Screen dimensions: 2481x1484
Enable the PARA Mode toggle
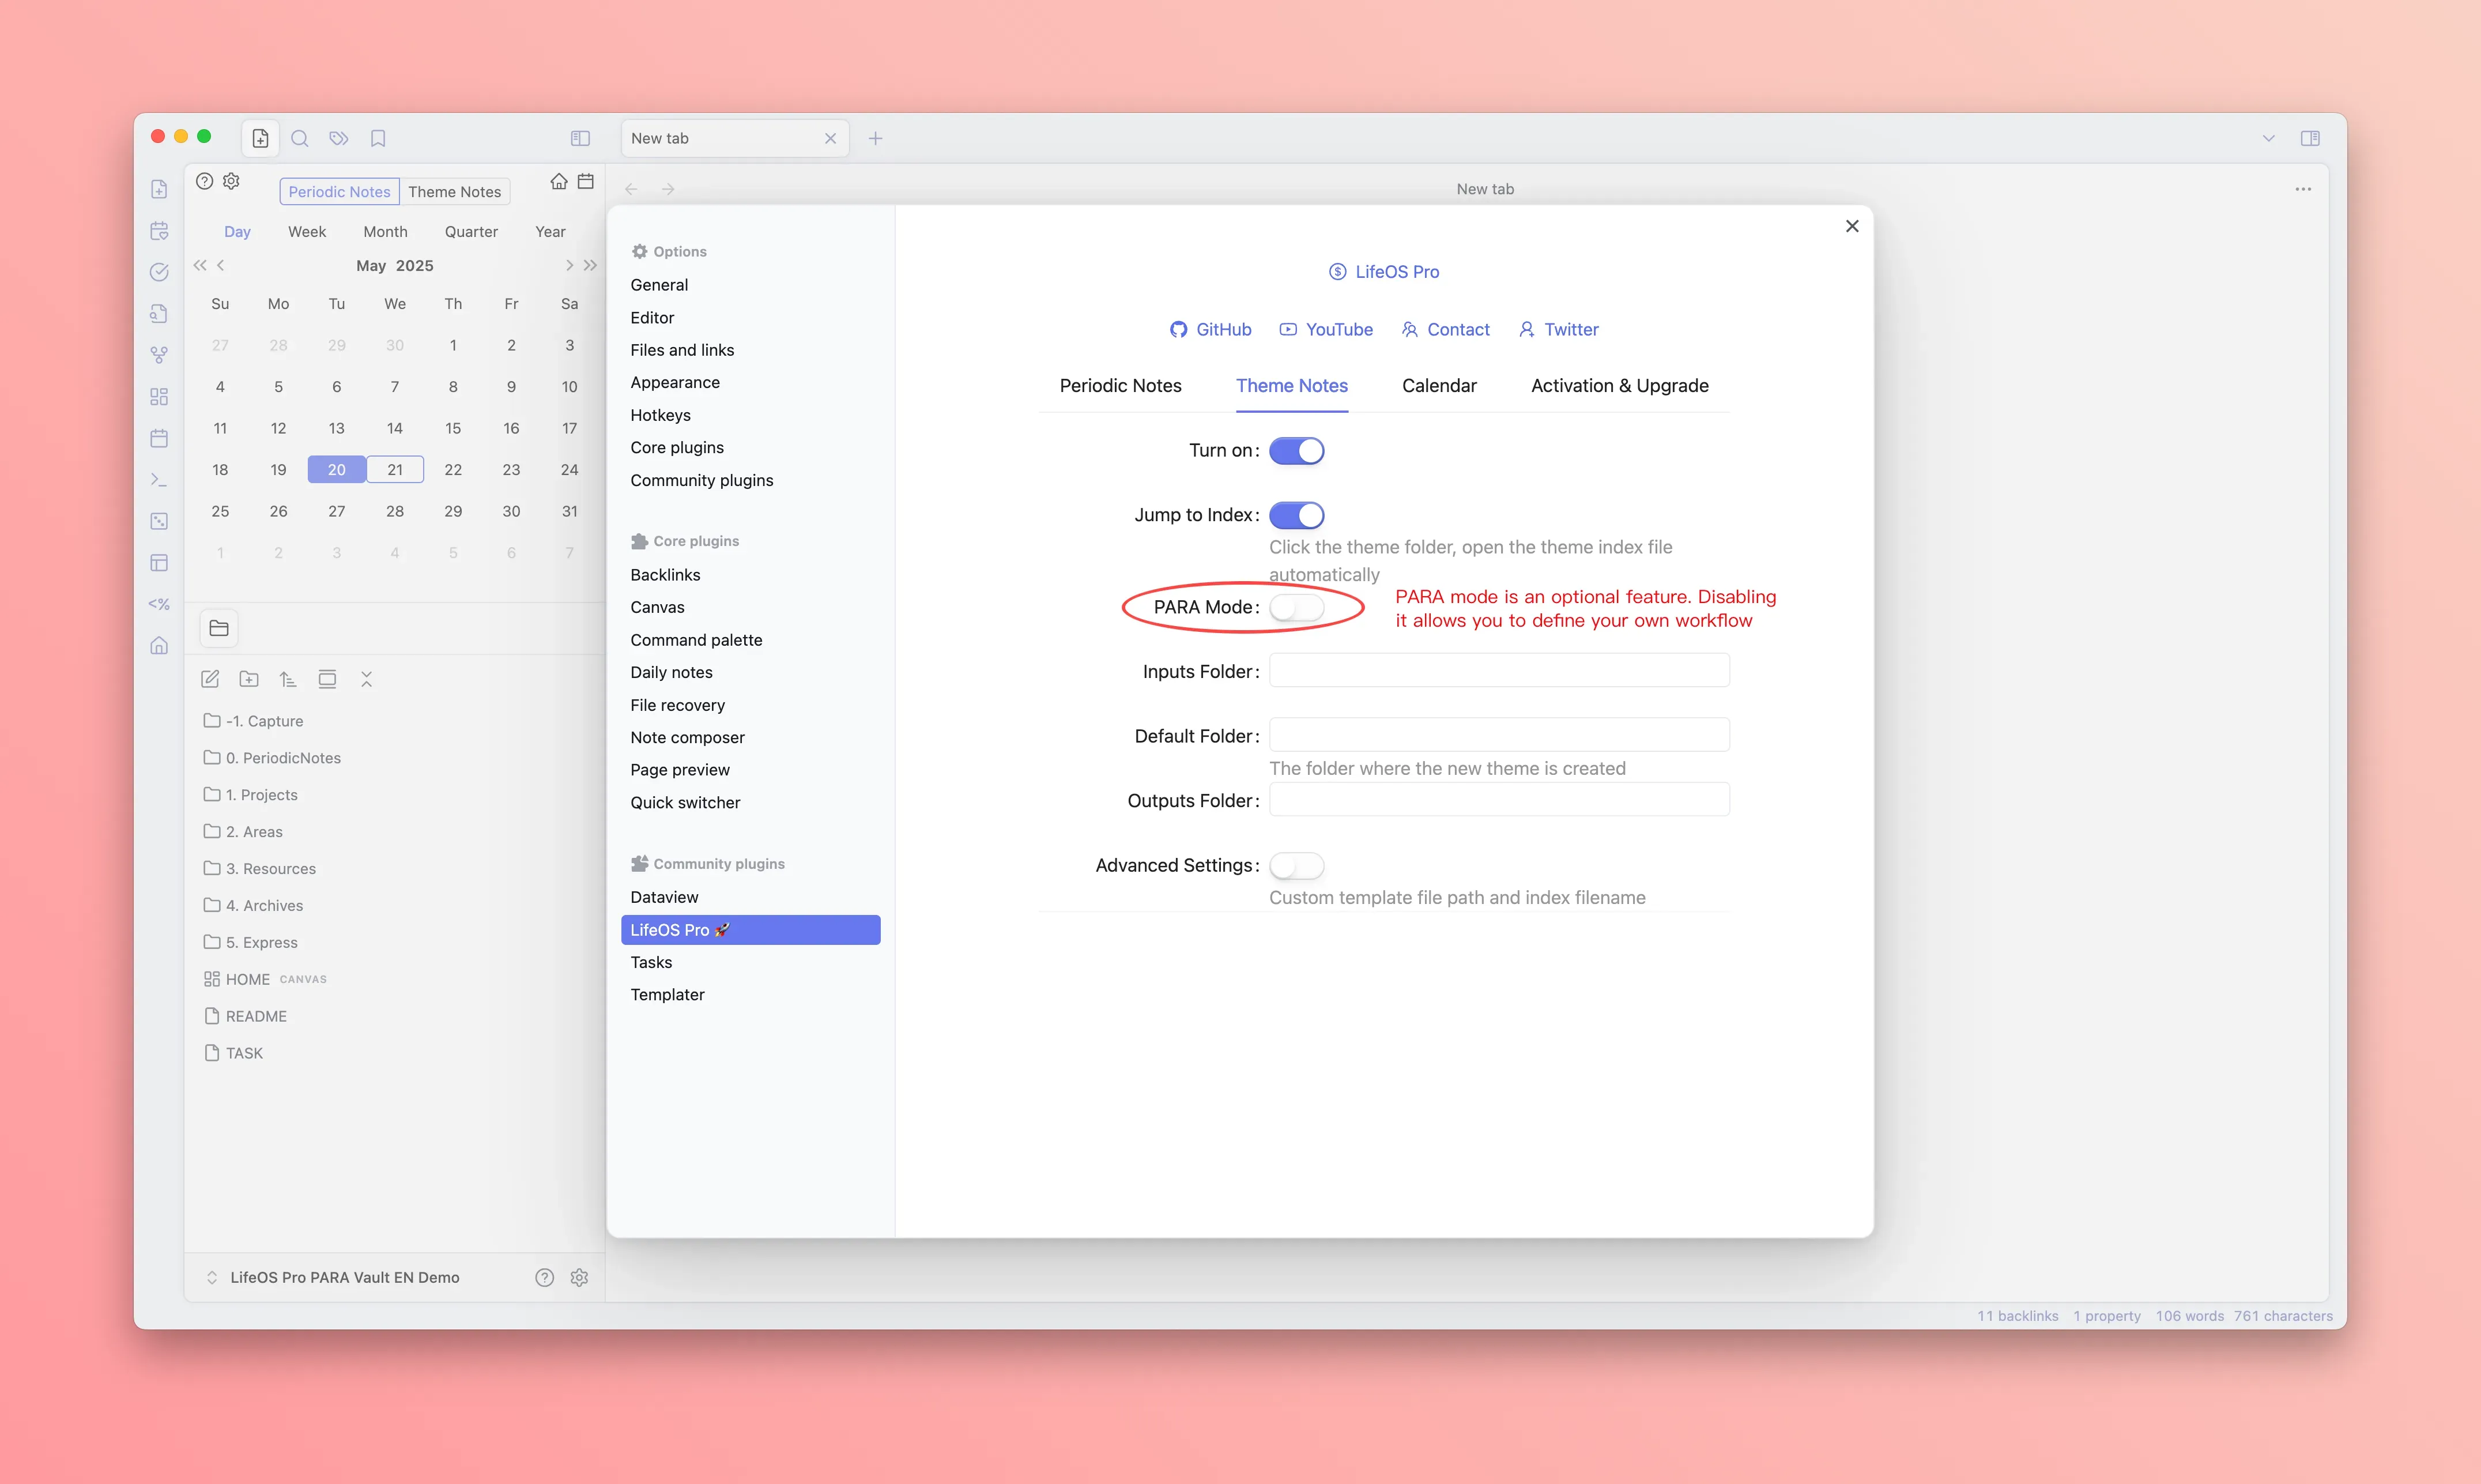pos(1296,607)
